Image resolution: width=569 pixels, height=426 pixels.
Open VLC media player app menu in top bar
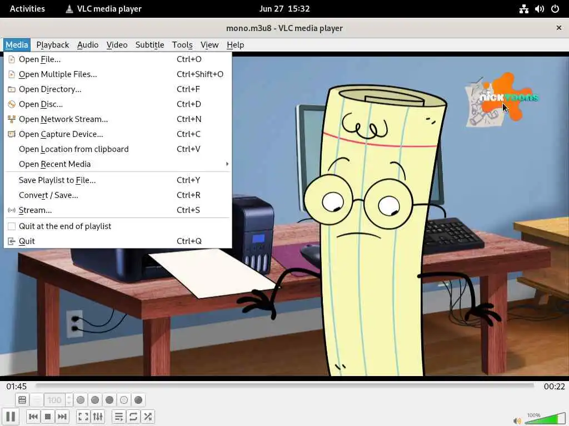click(103, 9)
